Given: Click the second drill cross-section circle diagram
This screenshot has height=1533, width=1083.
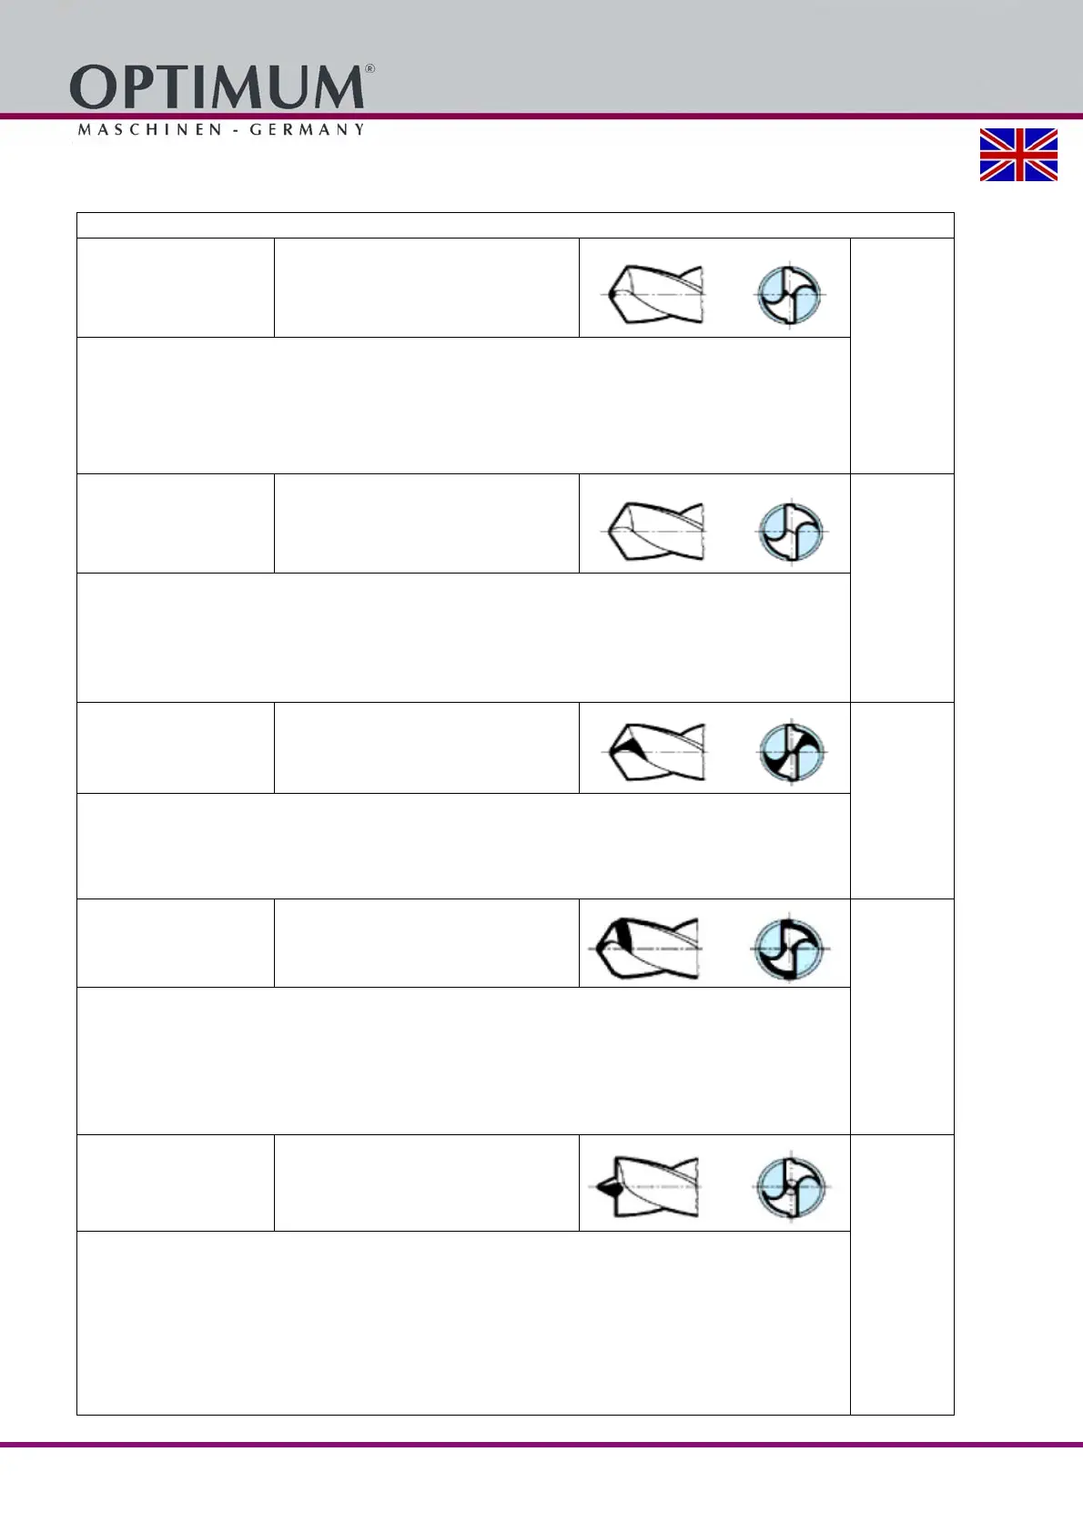Looking at the screenshot, I should 790,531.
